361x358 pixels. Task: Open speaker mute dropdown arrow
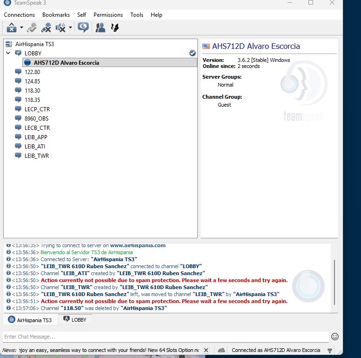tap(71, 28)
